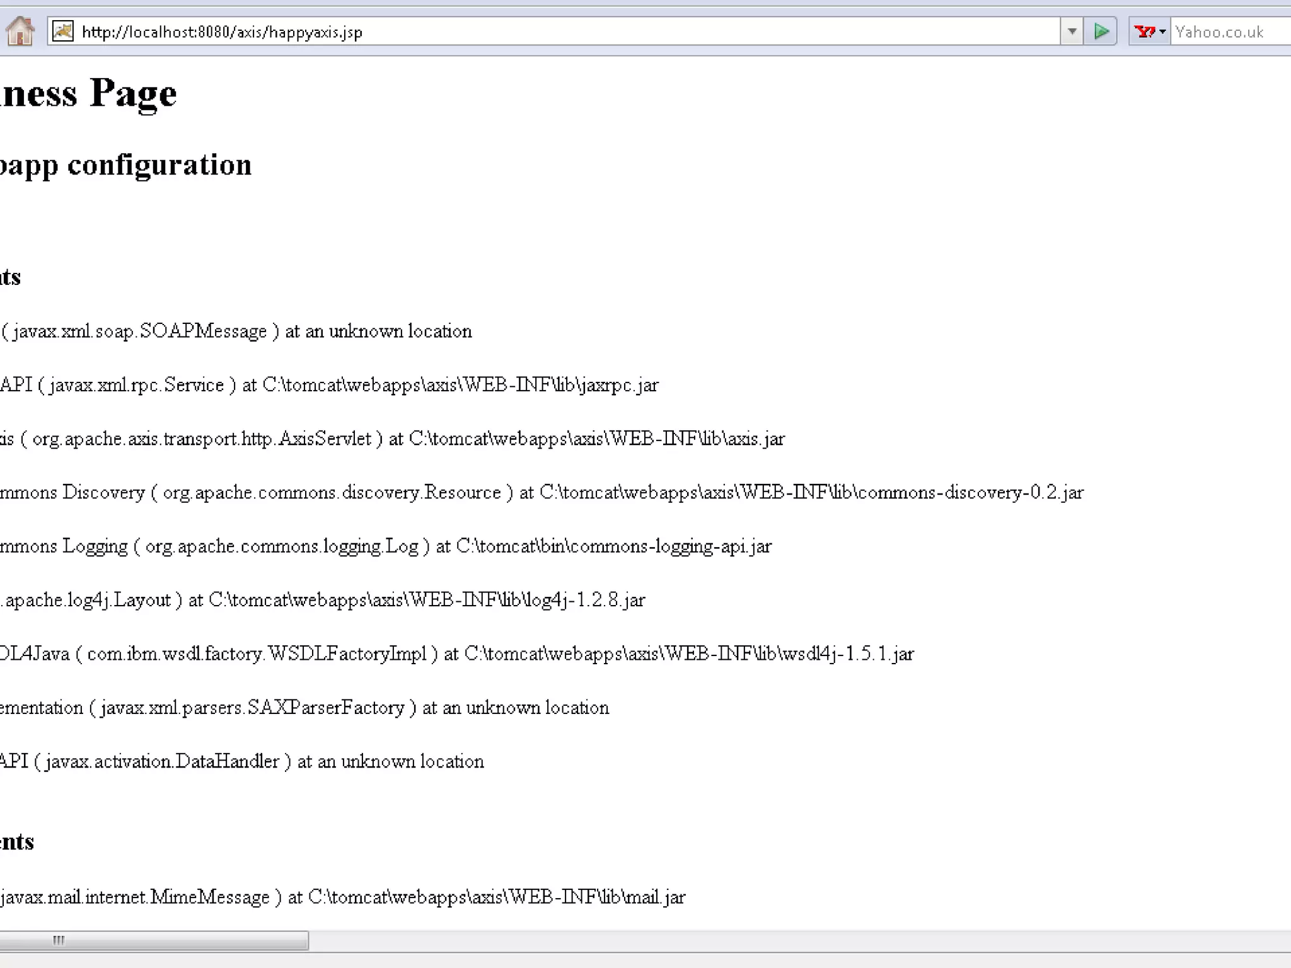Click the axis.jar path text
The height and width of the screenshot is (968, 1291).
[597, 439]
